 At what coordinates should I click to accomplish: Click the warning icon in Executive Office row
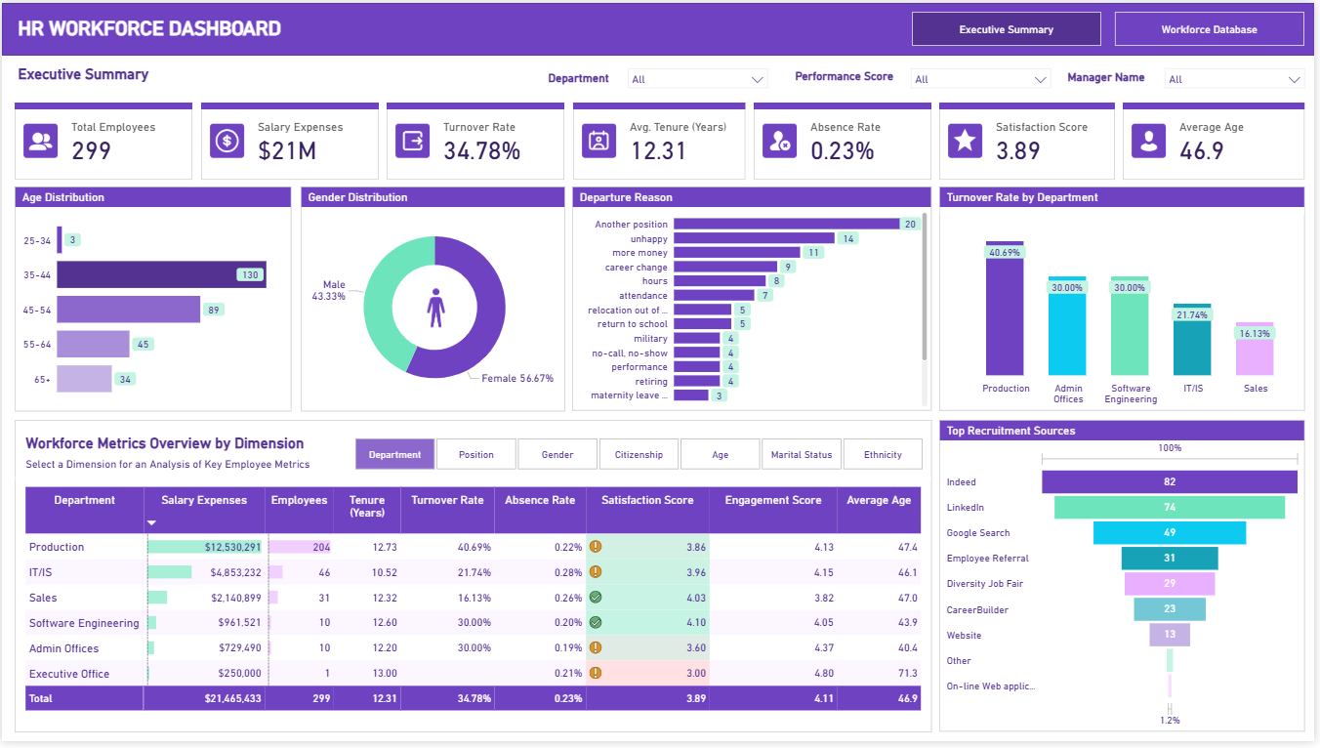596,674
